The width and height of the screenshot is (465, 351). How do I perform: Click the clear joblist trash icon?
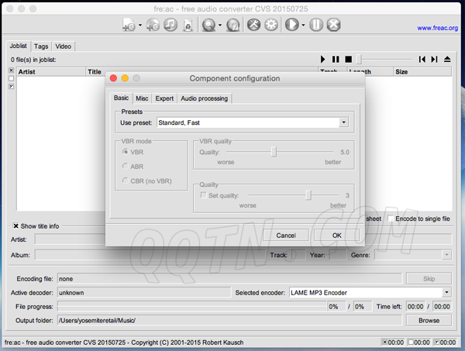188,26
